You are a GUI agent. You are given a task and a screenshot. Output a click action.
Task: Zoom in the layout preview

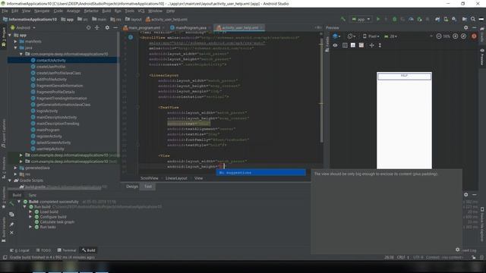(455, 36)
